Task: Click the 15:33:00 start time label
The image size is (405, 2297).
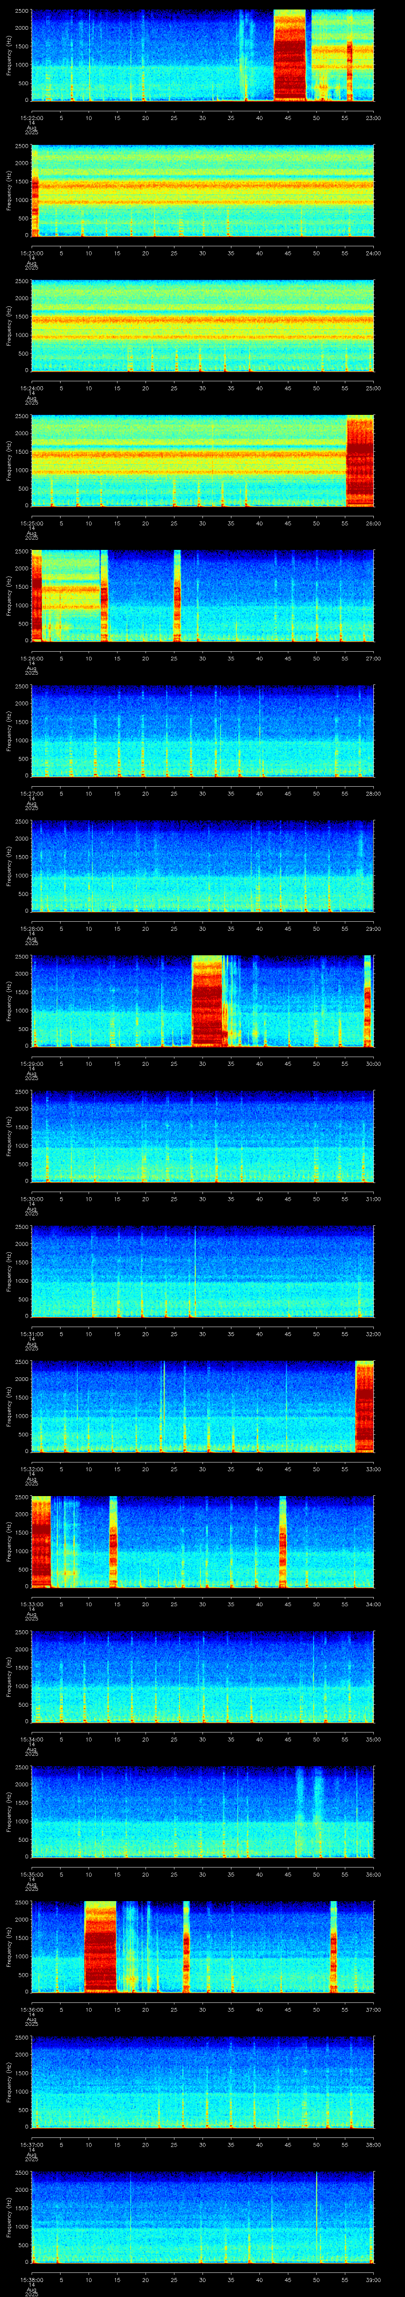Action: (31, 1604)
